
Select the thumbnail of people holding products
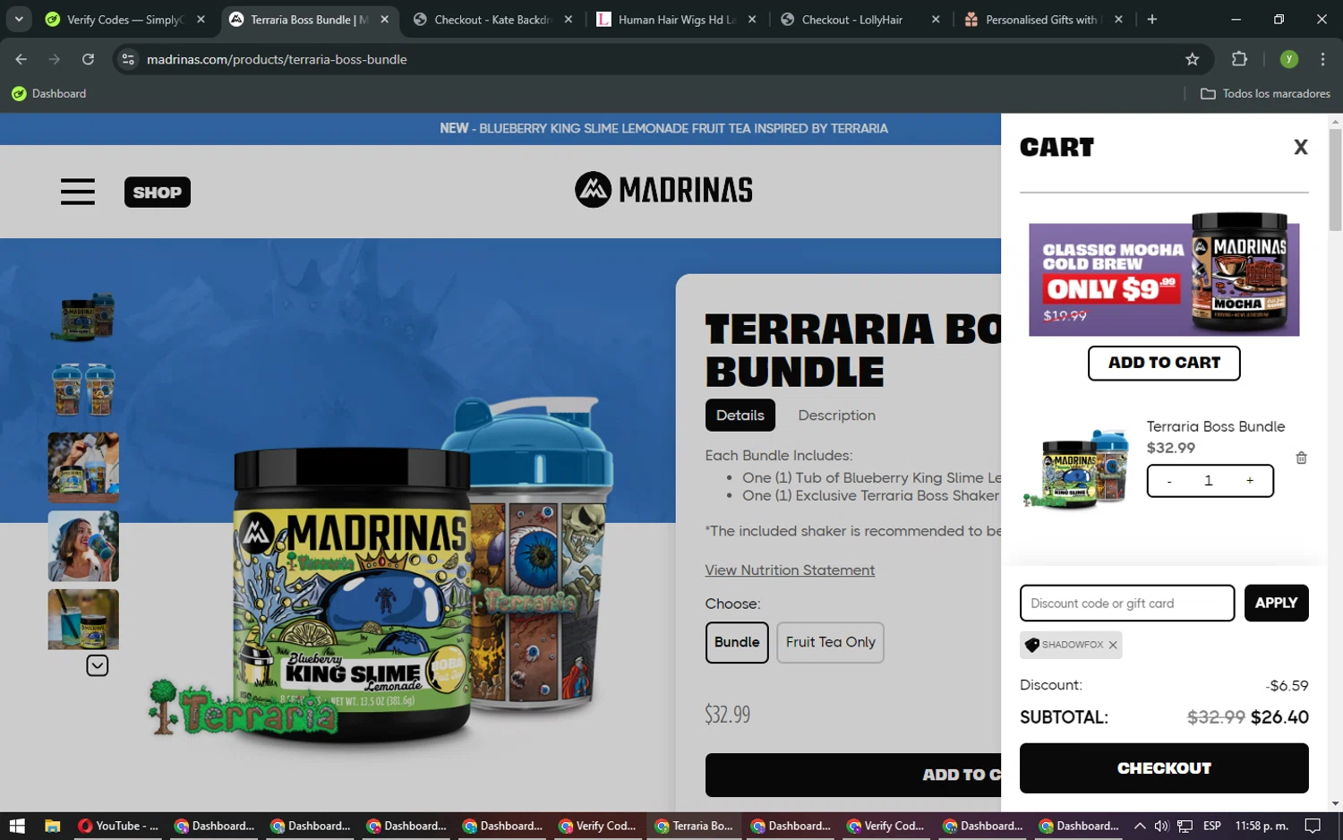click(83, 467)
